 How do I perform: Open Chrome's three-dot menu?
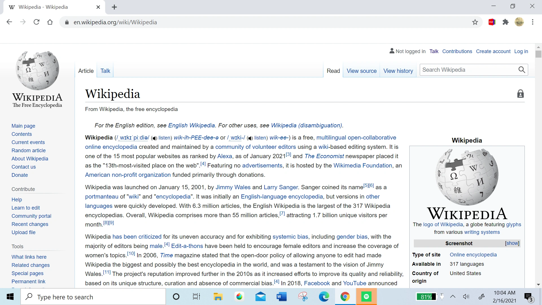pos(532,22)
